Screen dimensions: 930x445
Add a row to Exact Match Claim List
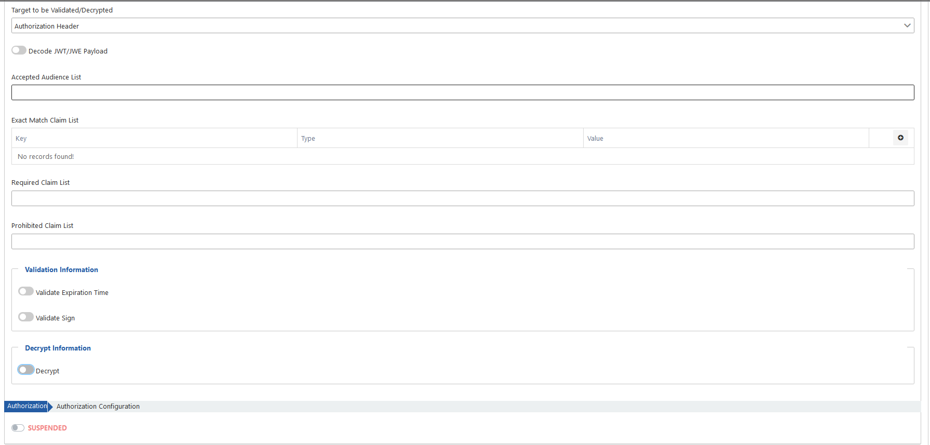click(x=900, y=138)
